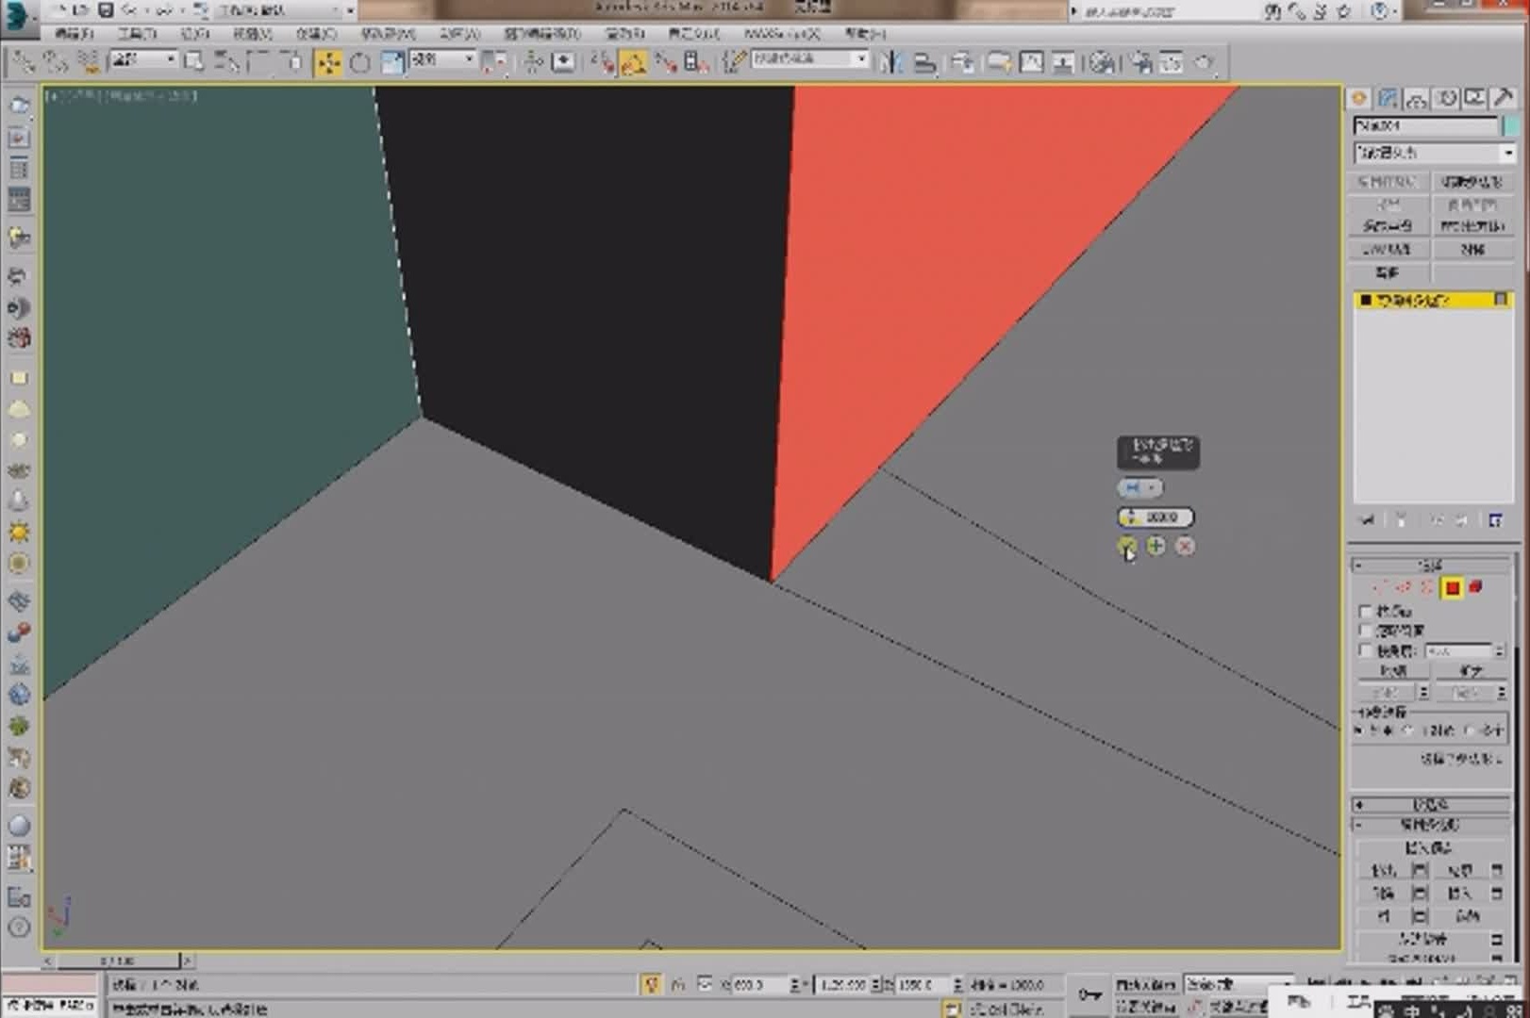Select the Select and Link tool
The width and height of the screenshot is (1530, 1018).
pyautogui.click(x=23, y=62)
